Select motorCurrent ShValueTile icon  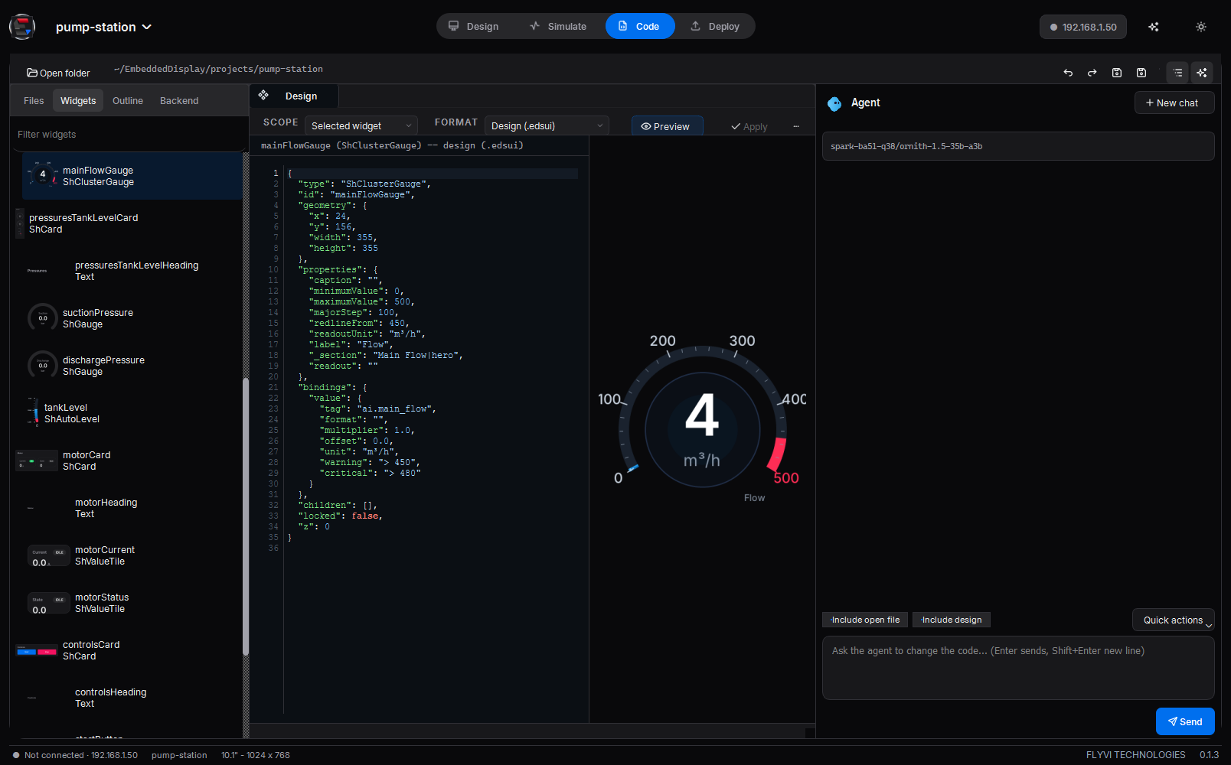click(48, 555)
